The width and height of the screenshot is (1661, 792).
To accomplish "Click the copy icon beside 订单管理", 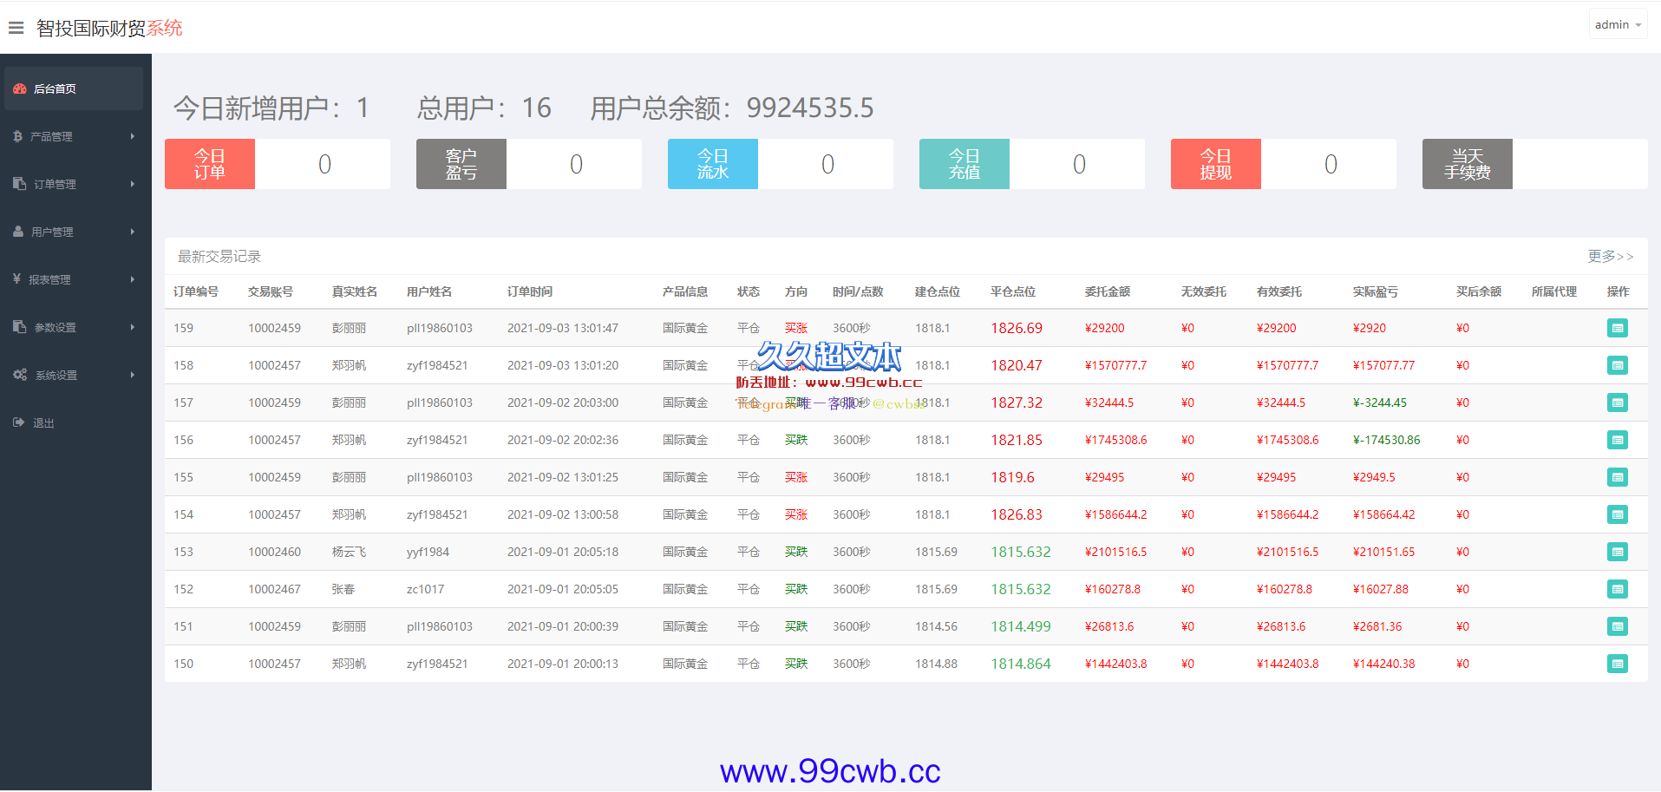I will [x=20, y=184].
